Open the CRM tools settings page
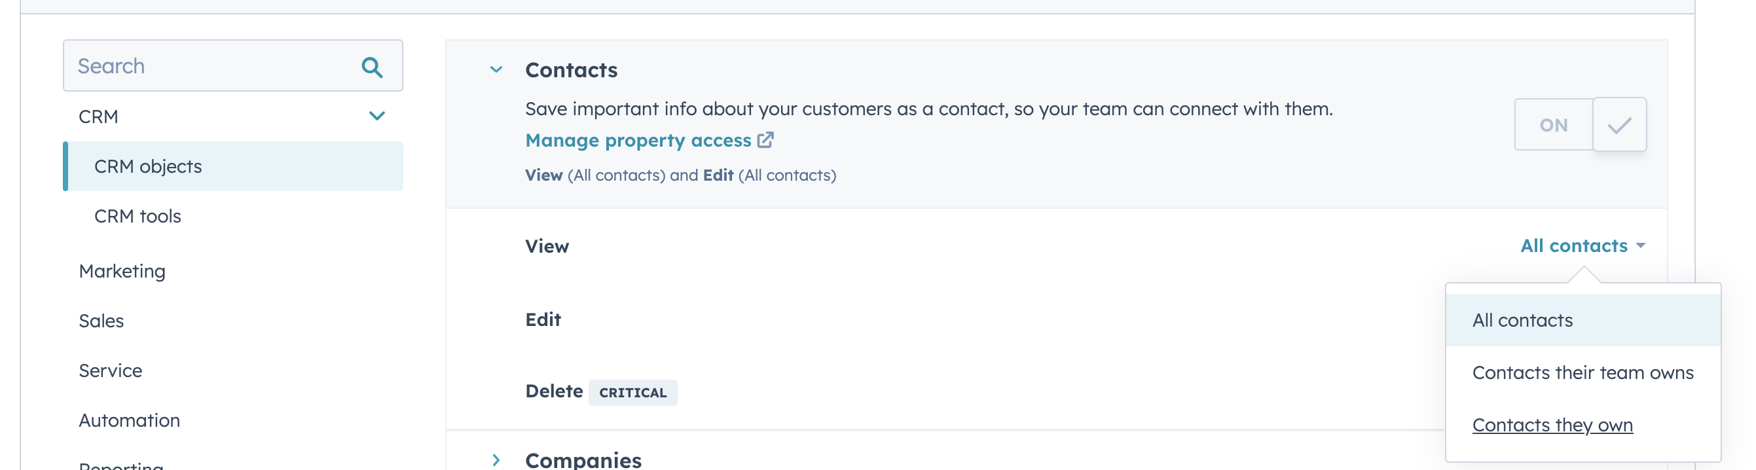This screenshot has width=1756, height=470. tap(137, 215)
